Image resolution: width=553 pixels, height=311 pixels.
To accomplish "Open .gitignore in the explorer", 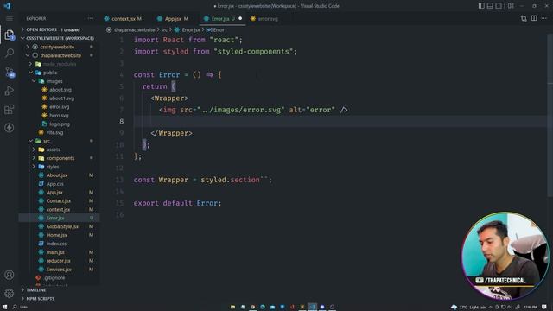I will coord(54,278).
